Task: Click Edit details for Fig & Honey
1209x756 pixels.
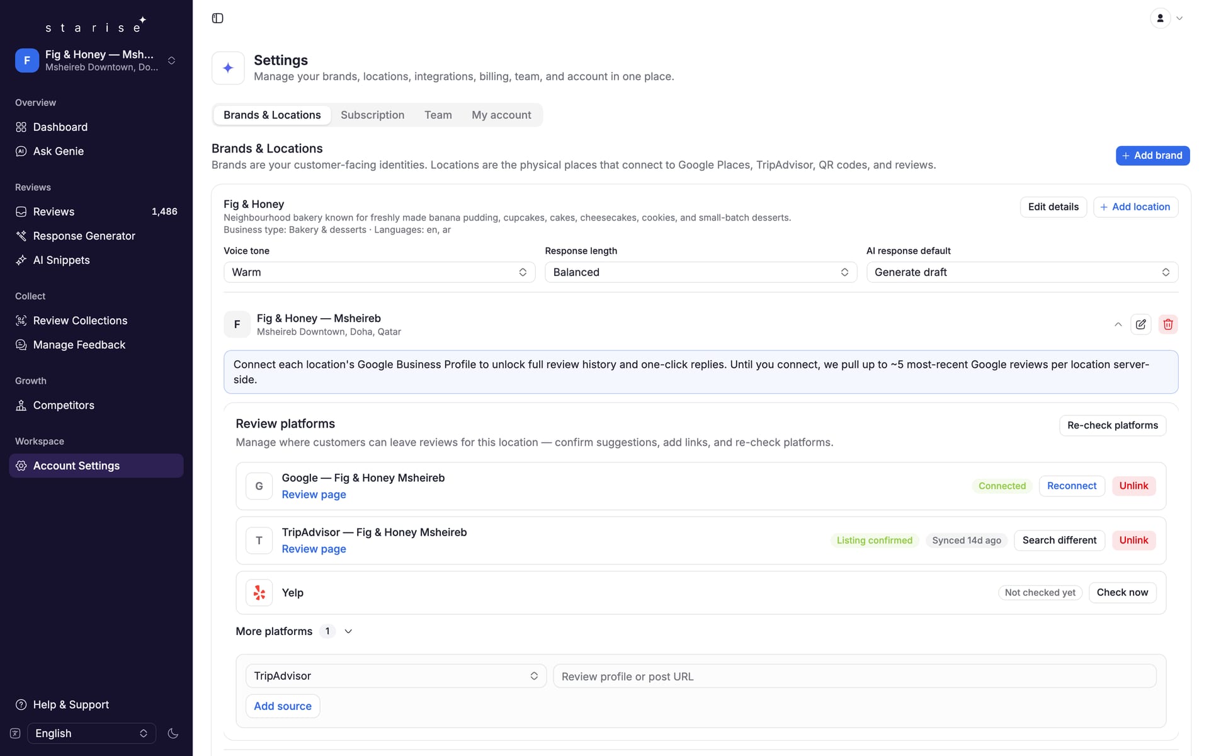Action: point(1053,207)
